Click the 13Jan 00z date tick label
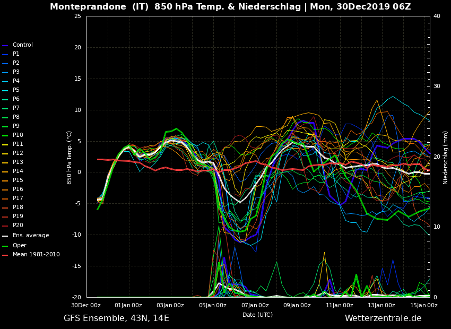451x329 pixels. point(381,305)
